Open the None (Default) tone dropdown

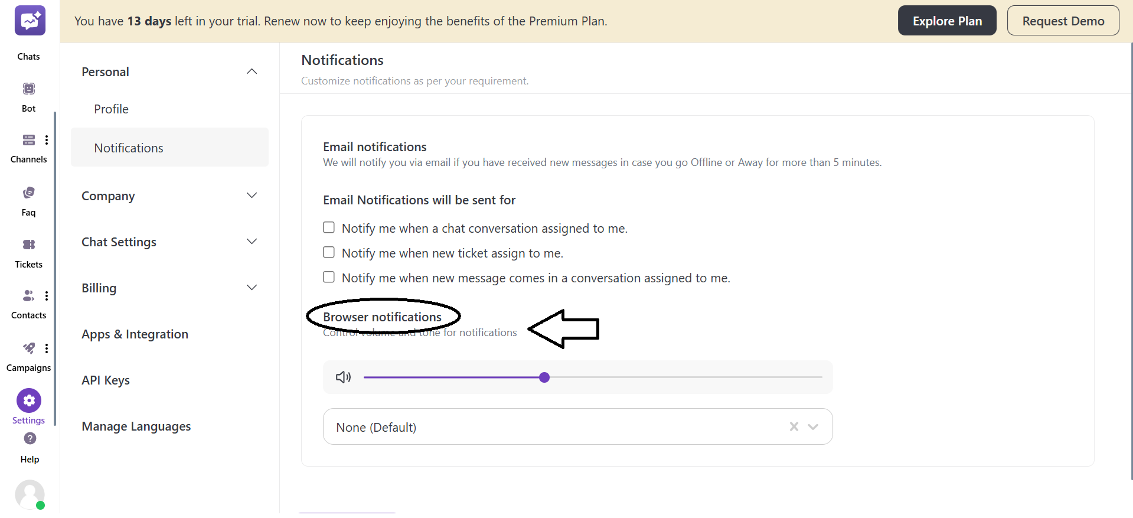point(577,426)
